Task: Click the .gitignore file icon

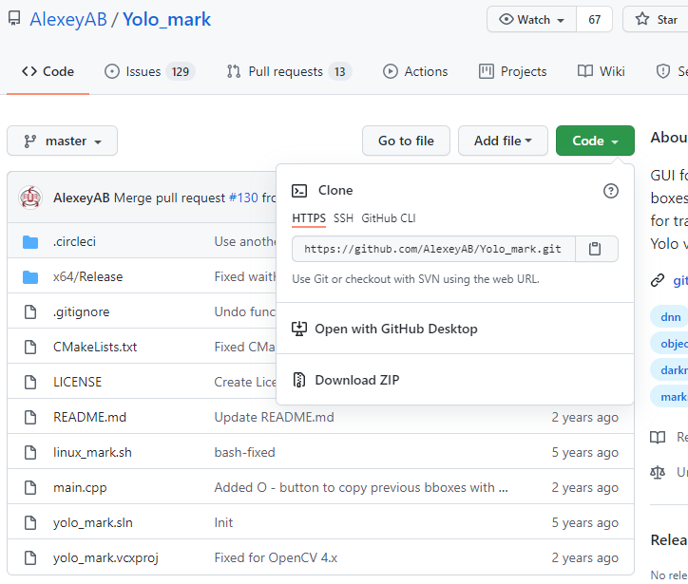Action: (x=30, y=311)
